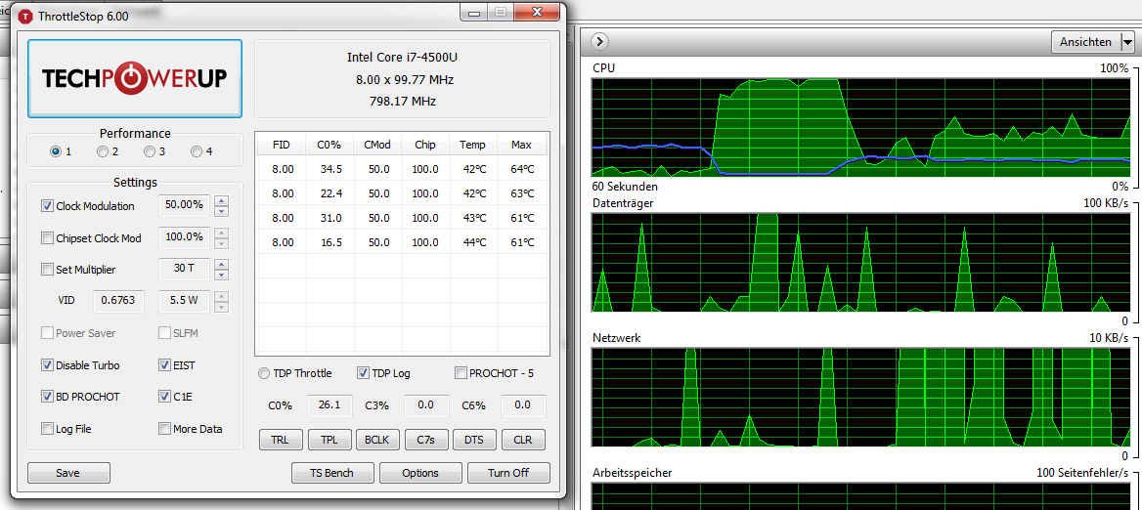
Task: Toggle the Clock Modulation checkbox
Action: [x=47, y=206]
